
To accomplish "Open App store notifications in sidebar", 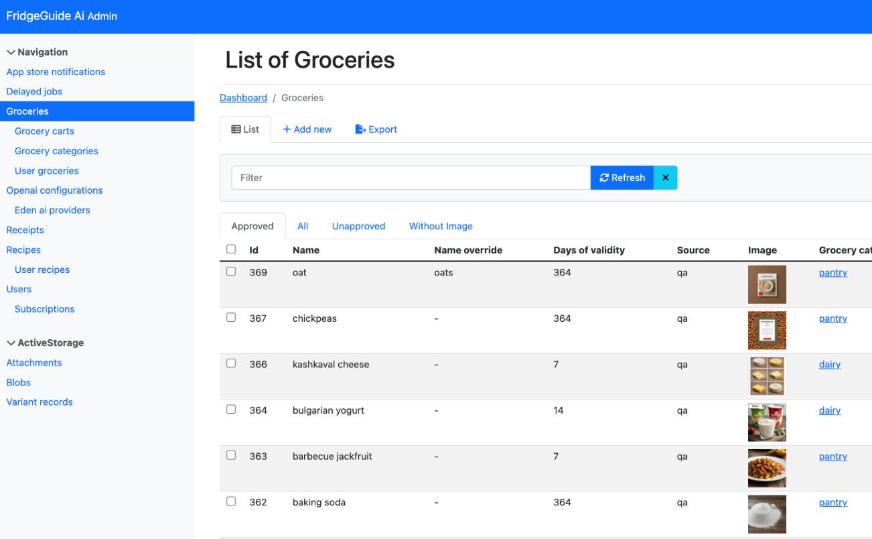I will tap(56, 72).
